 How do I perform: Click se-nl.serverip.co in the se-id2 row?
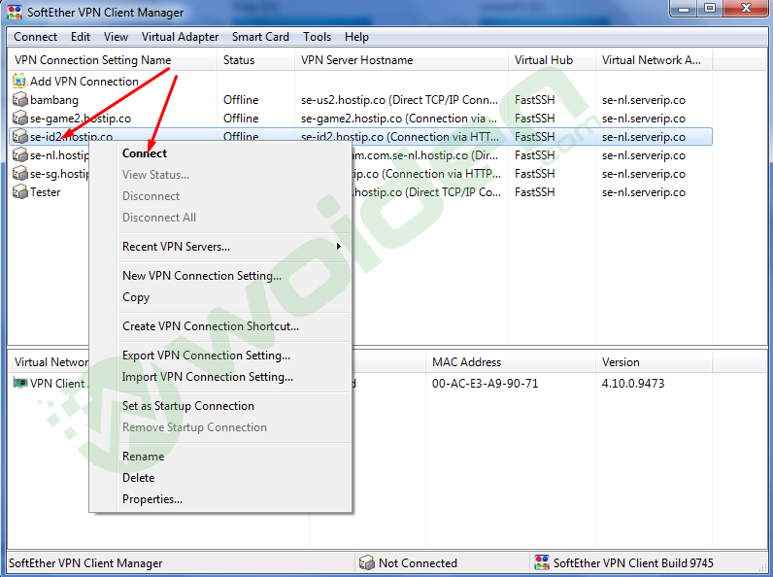point(643,137)
